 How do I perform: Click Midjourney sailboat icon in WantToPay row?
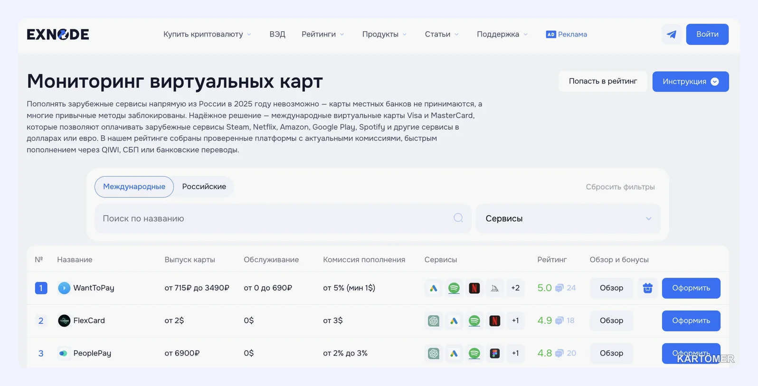(x=495, y=288)
